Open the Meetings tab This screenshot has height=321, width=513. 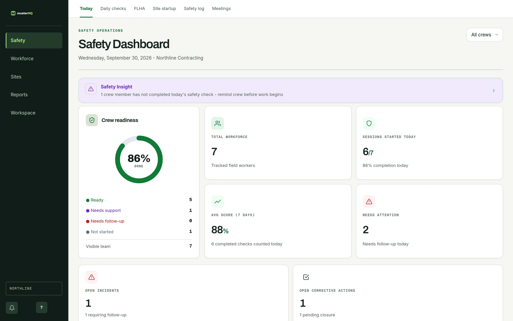[x=221, y=9]
